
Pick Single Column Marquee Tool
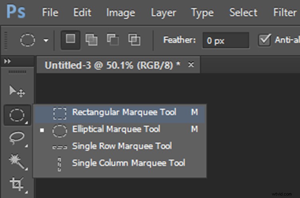coord(128,163)
